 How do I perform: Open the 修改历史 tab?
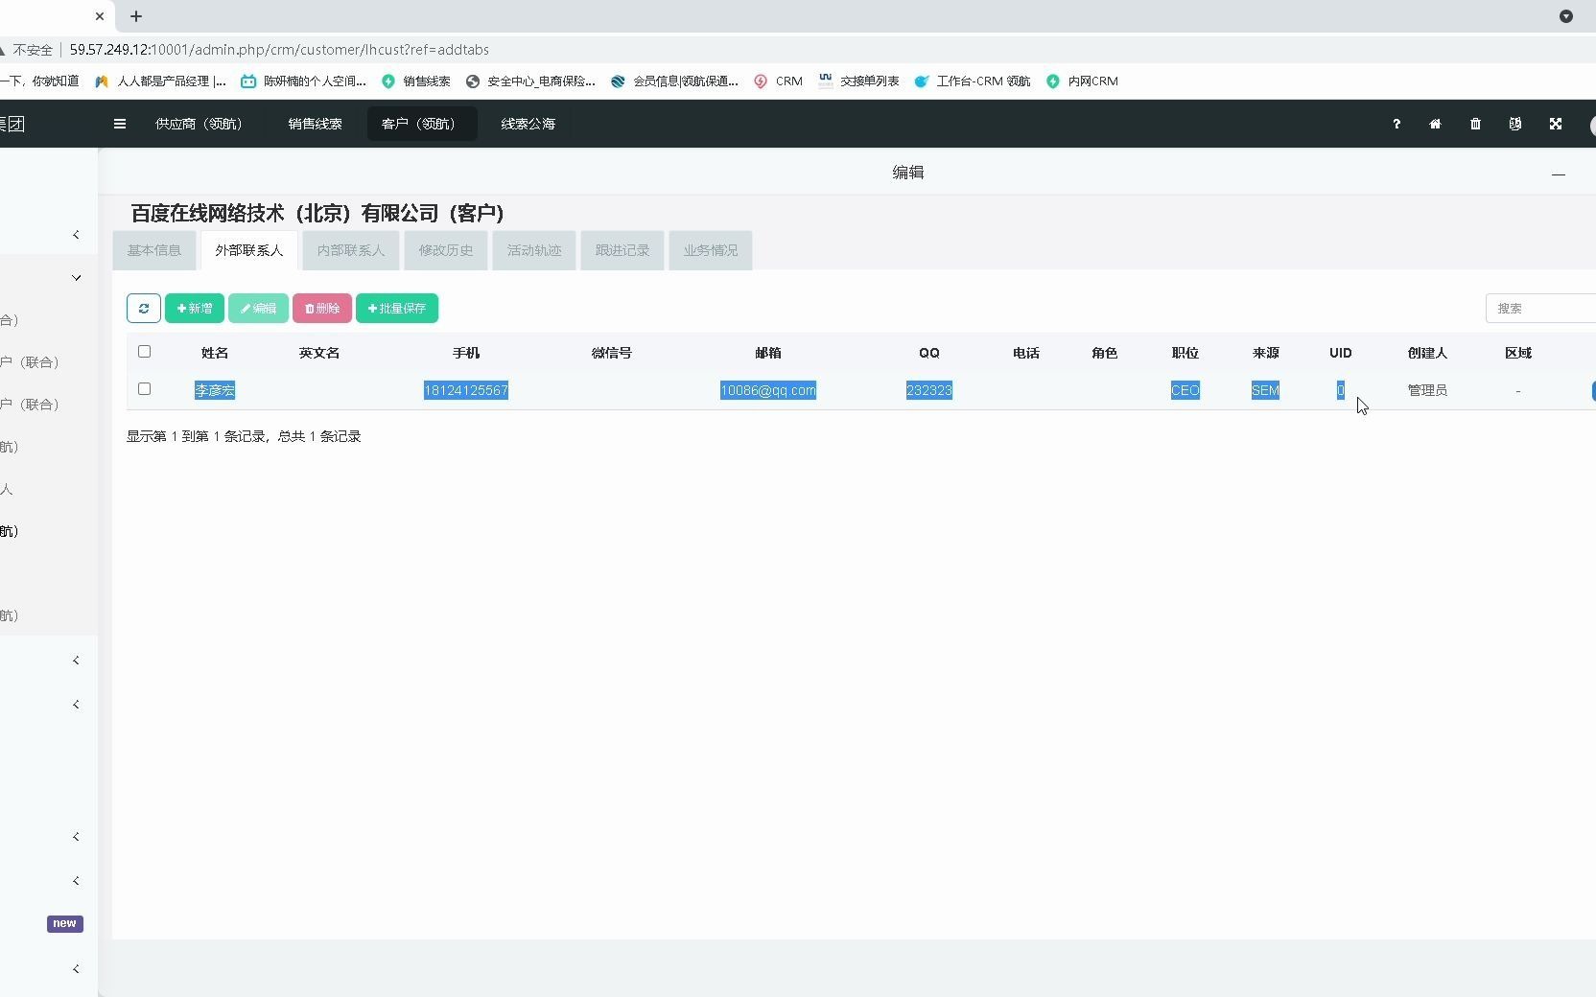coord(446,250)
